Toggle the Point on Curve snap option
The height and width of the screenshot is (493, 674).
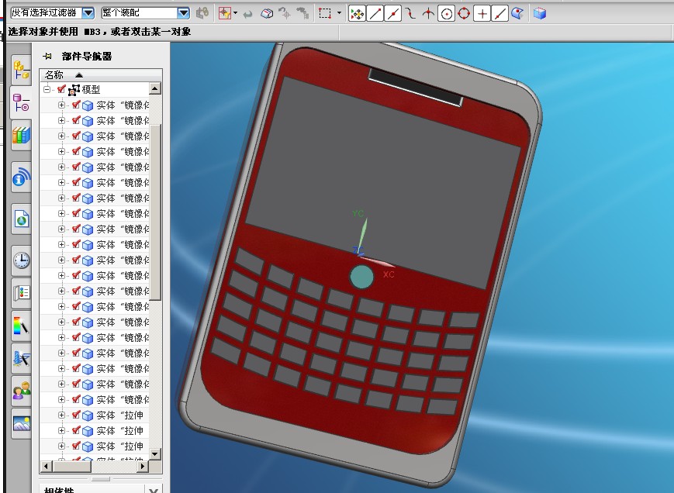499,14
